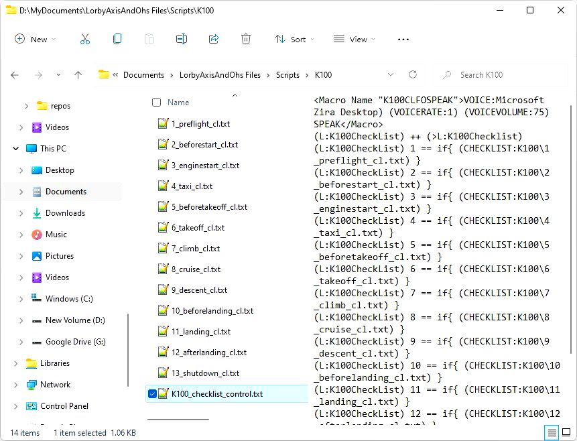The height and width of the screenshot is (441, 577).
Task: Select the Cut icon in the toolbar
Action: 84,39
